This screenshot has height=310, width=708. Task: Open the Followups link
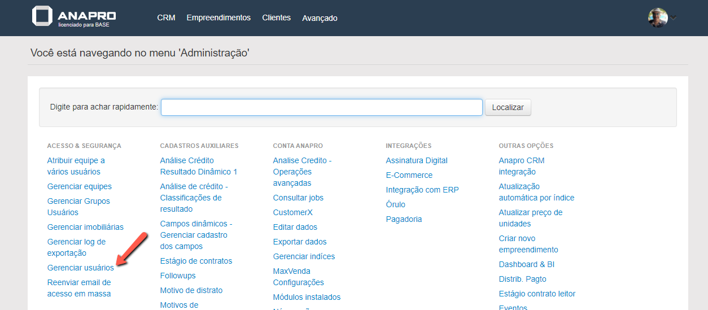pyautogui.click(x=177, y=276)
